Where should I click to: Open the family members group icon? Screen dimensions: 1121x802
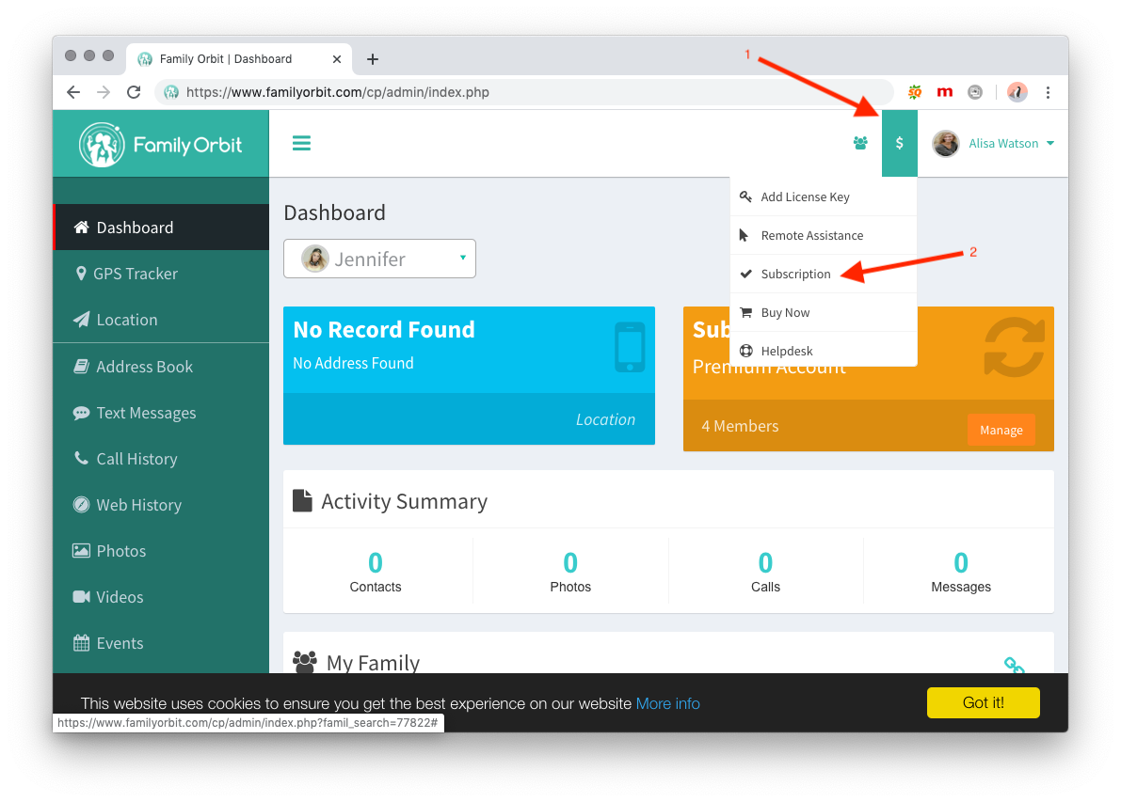[x=860, y=144]
